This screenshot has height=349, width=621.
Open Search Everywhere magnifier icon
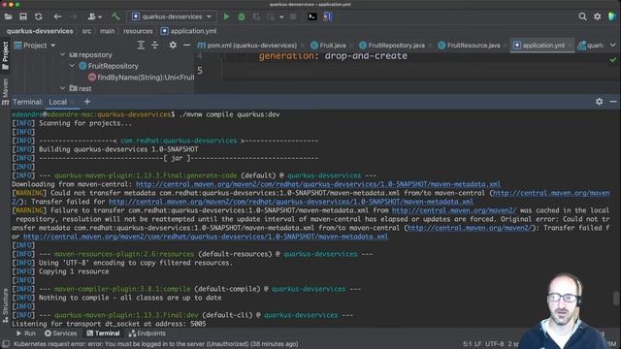coord(582,16)
